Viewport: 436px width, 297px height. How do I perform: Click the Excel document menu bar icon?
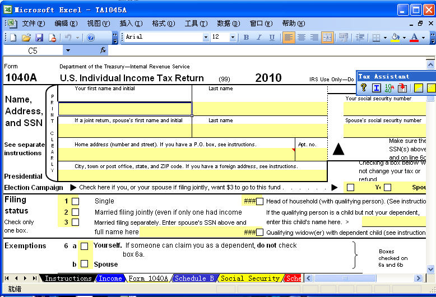(x=12, y=24)
